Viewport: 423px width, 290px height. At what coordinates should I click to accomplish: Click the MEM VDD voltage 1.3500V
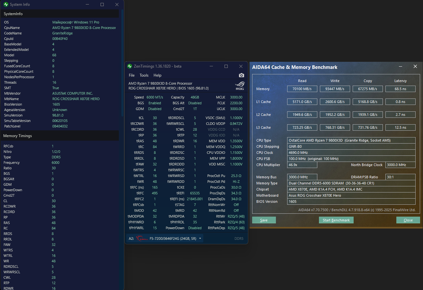(236, 141)
